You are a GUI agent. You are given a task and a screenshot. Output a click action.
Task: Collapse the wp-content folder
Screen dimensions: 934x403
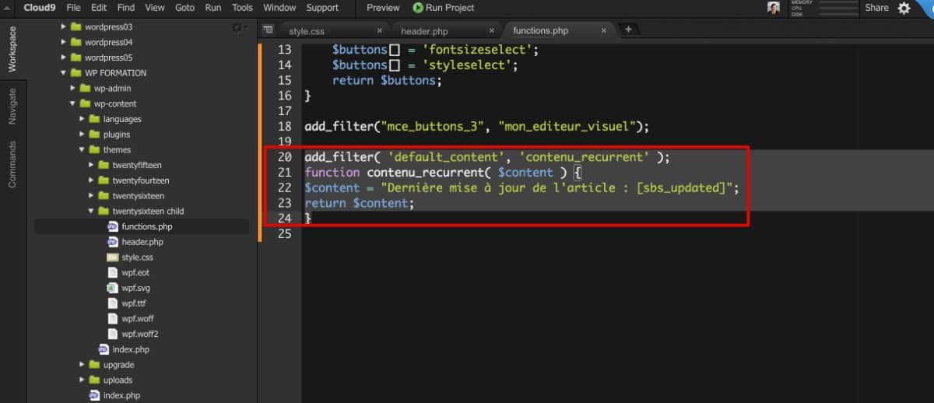pos(73,103)
